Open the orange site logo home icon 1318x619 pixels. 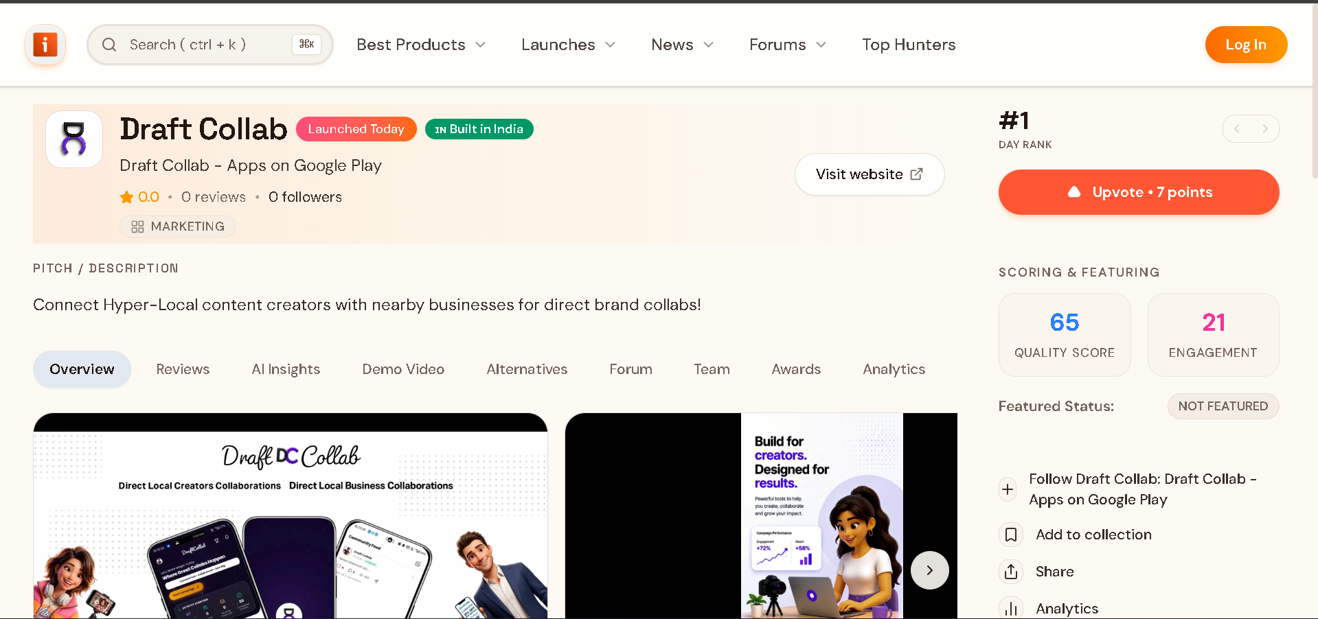45,45
